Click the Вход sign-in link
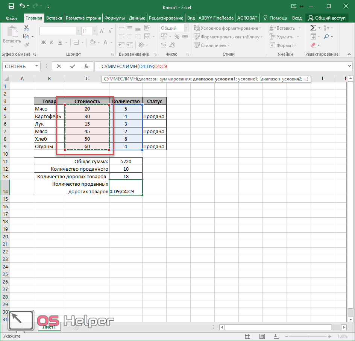 click(x=297, y=18)
